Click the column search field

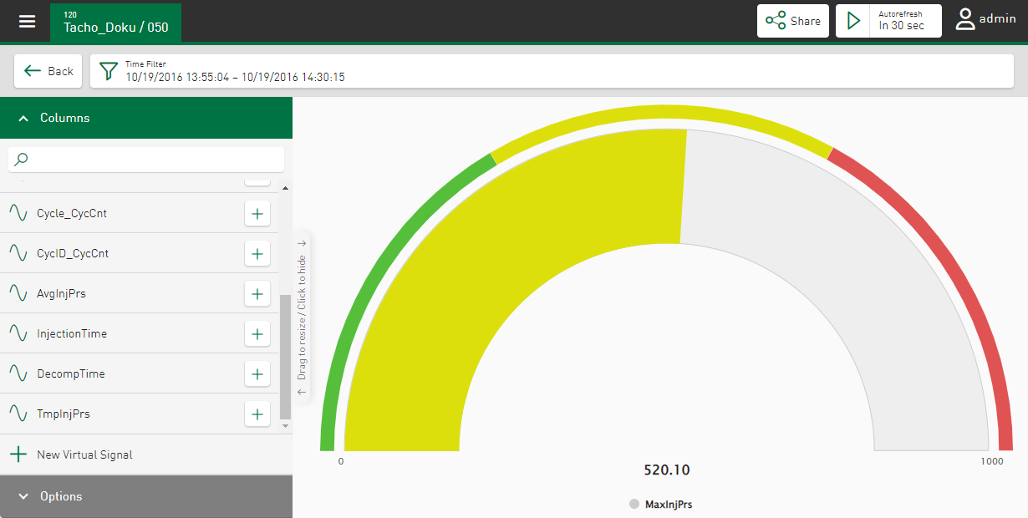tap(146, 159)
